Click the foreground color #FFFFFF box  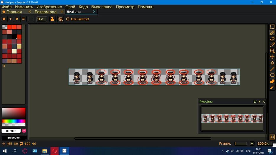[x=11, y=131]
